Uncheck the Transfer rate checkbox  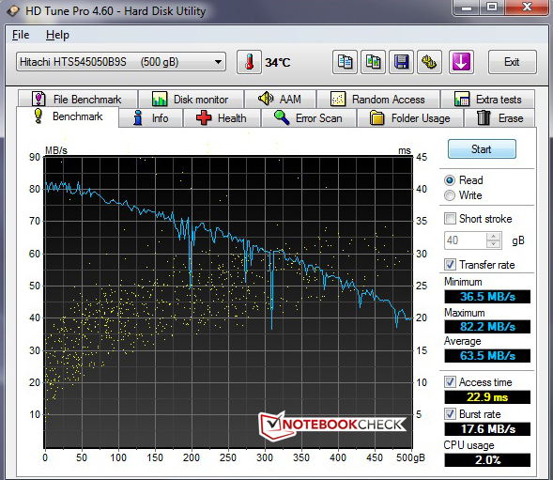pyautogui.click(x=450, y=264)
